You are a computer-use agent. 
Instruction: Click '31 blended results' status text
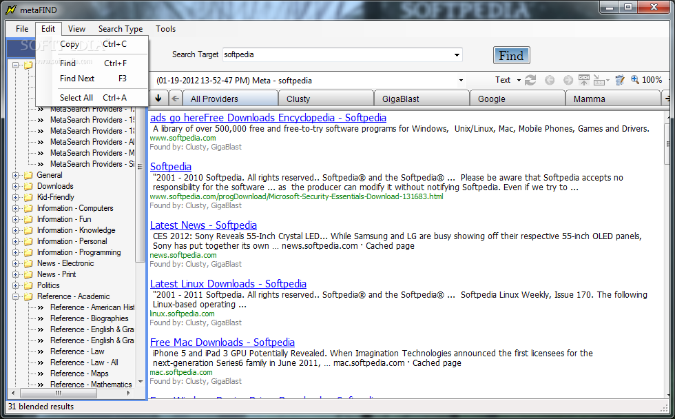tap(41, 407)
